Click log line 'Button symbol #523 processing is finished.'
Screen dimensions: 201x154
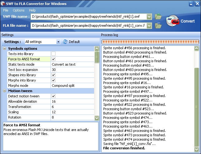[x=135, y=113]
